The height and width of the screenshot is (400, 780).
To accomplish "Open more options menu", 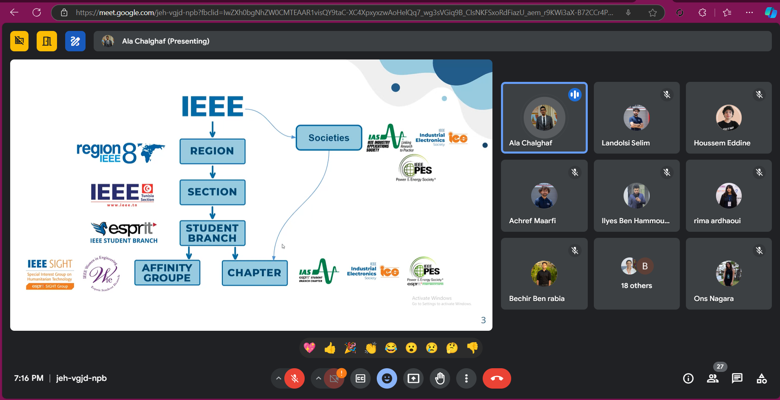I will [x=466, y=378].
